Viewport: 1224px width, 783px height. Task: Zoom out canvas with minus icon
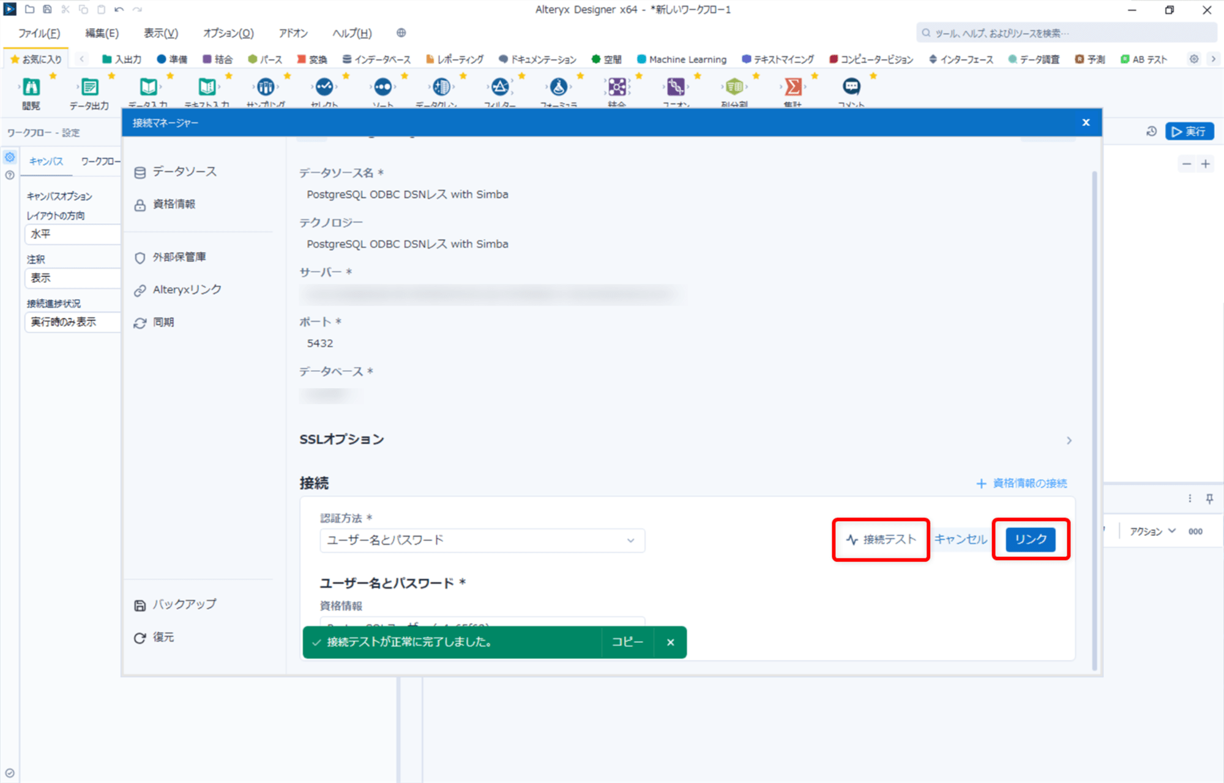pyautogui.click(x=1186, y=164)
